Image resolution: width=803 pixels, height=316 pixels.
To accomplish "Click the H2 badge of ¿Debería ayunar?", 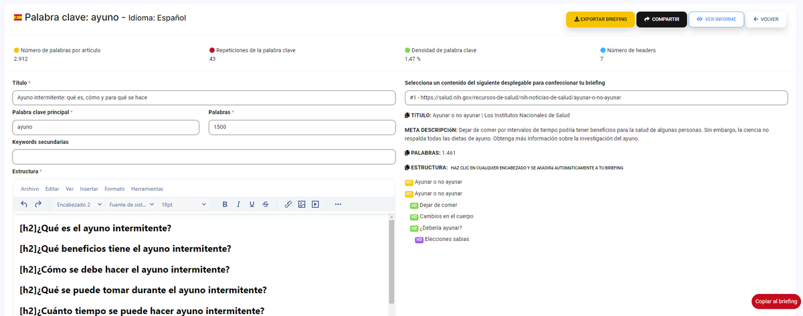I will (414, 228).
